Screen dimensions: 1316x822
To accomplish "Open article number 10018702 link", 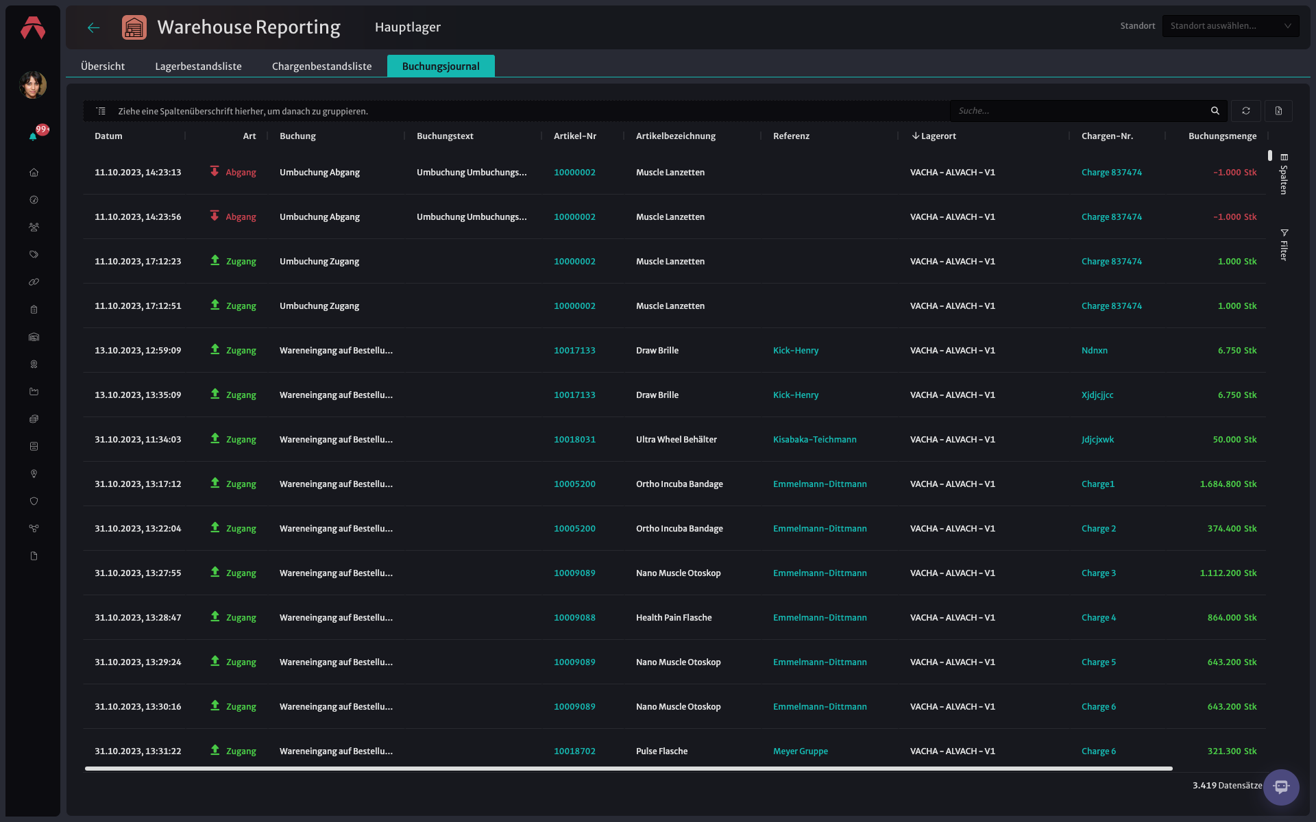I will click(574, 751).
